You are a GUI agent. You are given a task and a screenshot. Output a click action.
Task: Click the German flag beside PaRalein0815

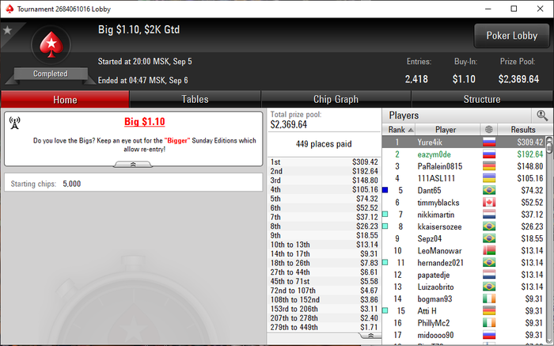coord(489,166)
